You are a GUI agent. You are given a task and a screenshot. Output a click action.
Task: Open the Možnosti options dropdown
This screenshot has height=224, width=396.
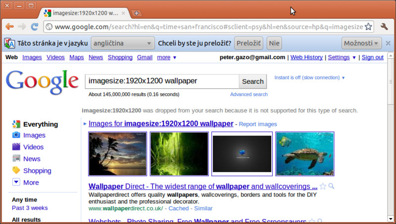click(x=361, y=43)
